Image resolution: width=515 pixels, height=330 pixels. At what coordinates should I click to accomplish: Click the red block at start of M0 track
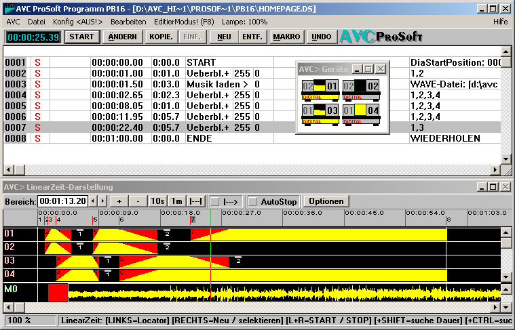click(58, 293)
